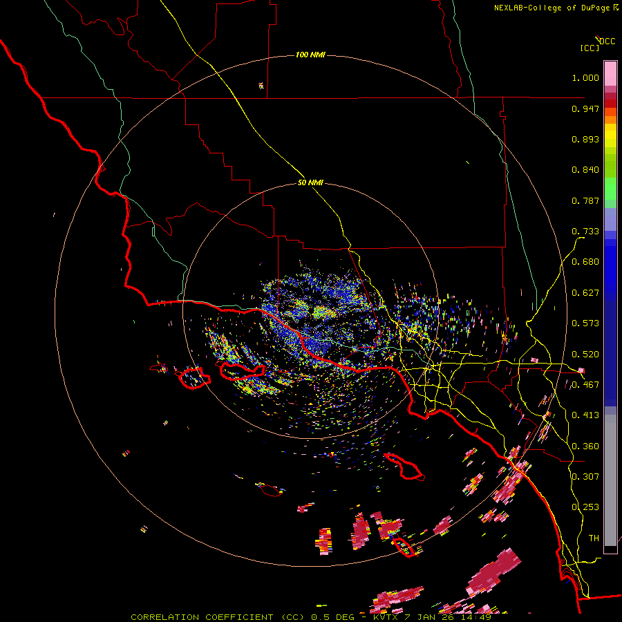Image resolution: width=622 pixels, height=622 pixels.
Task: Click the 0.360 scale value
Action: [585, 446]
